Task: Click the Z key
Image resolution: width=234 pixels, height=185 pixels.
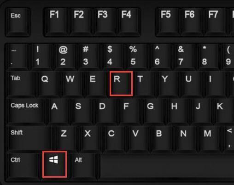Action: point(65,138)
